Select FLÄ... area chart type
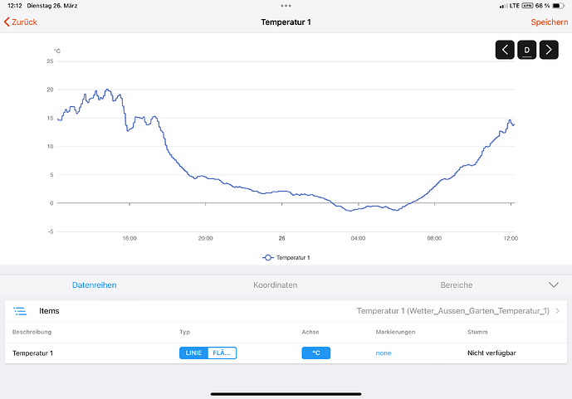The height and width of the screenshot is (399, 572). pyautogui.click(x=222, y=353)
